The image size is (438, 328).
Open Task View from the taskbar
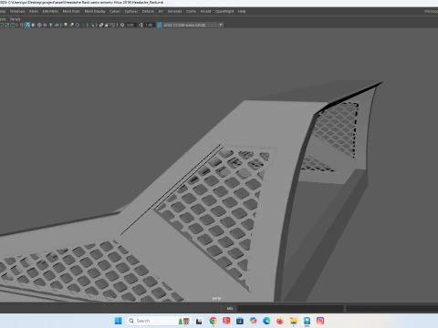[x=199, y=321]
